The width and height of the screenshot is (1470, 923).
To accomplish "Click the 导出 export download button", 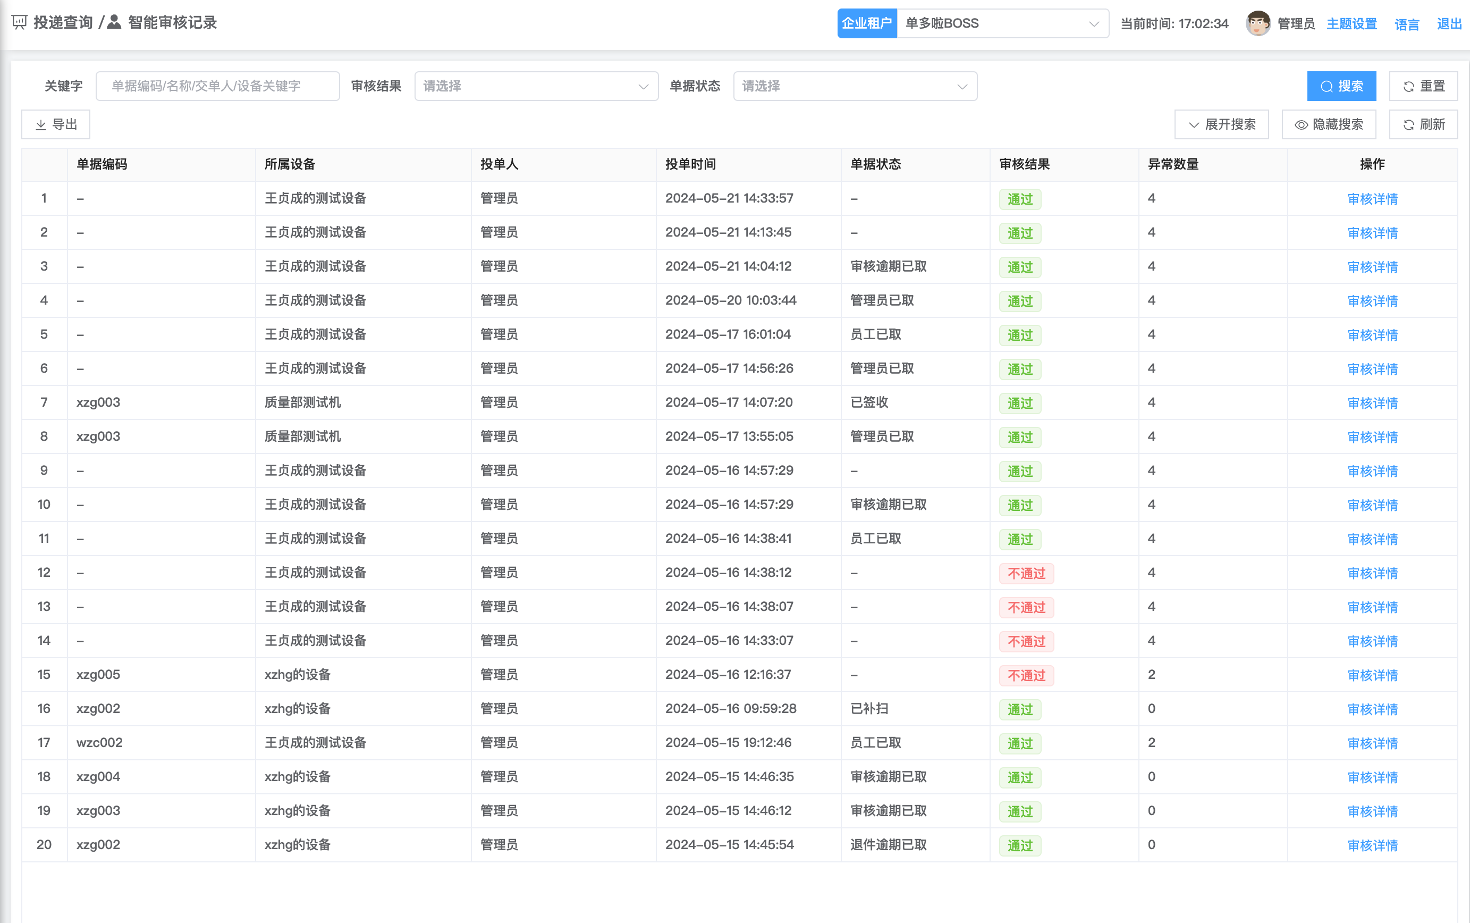I will tap(56, 124).
